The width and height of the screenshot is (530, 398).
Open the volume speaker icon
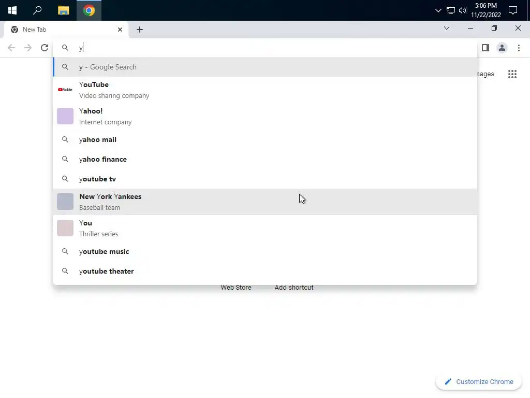coord(463,10)
